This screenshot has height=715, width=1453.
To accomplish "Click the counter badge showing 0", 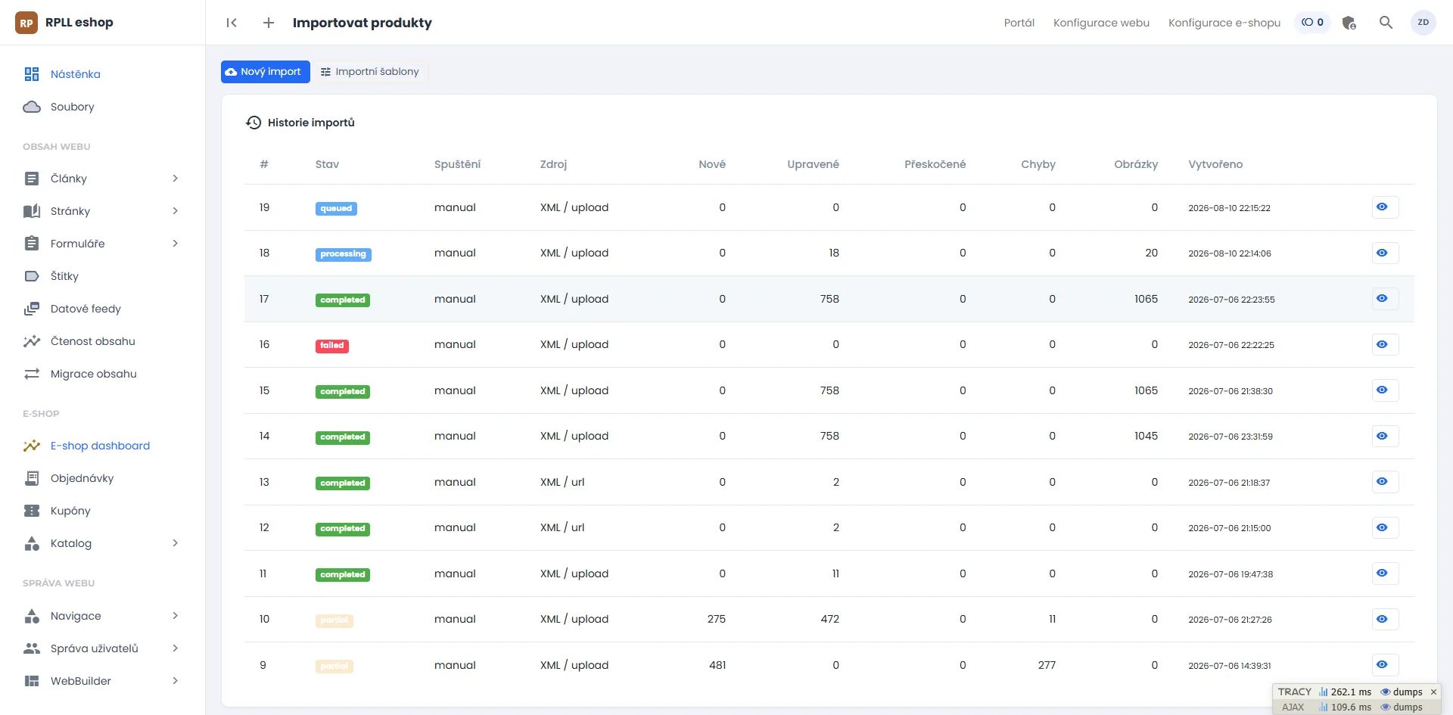I will [1312, 23].
